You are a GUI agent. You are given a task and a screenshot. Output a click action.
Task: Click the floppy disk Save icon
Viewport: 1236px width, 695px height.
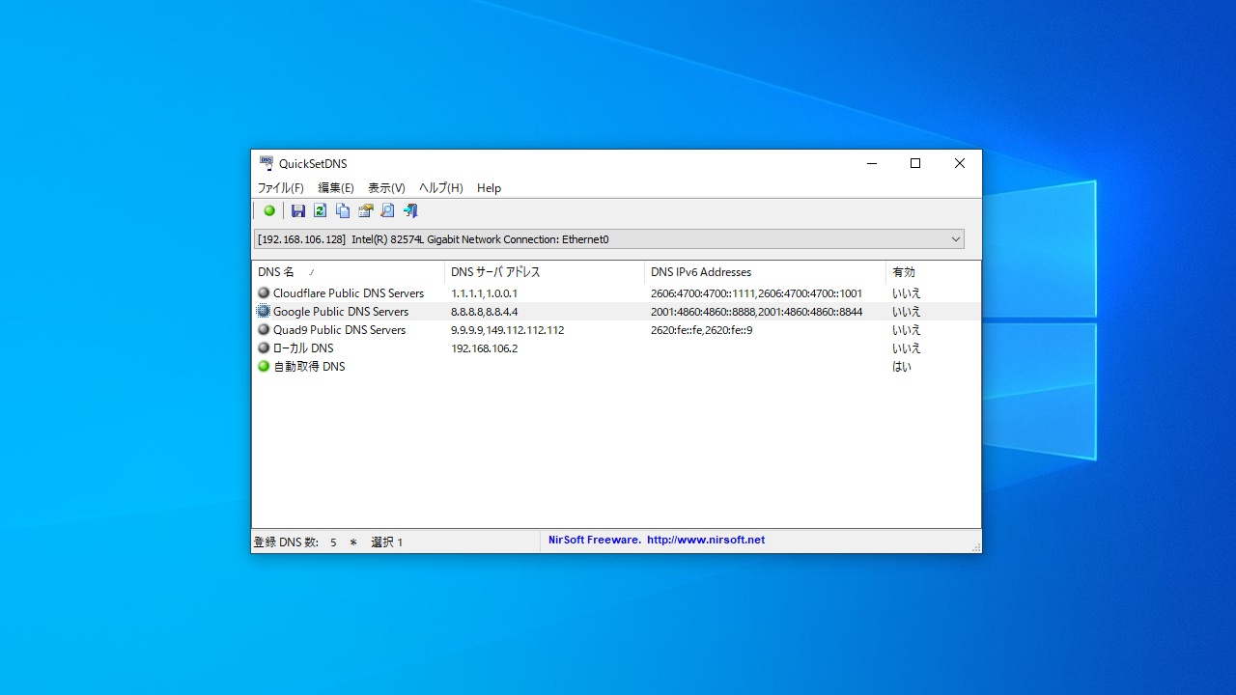click(298, 210)
